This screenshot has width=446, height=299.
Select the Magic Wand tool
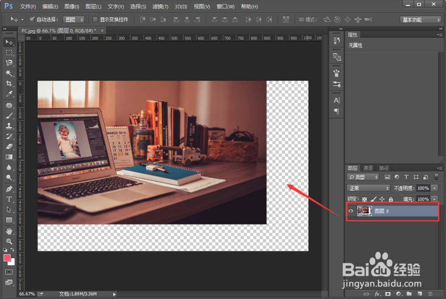coord(9,73)
